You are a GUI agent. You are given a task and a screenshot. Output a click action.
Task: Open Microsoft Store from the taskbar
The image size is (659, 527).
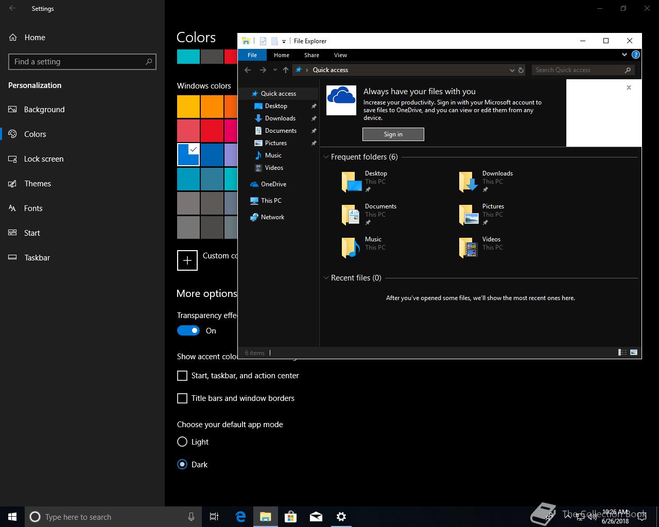291,517
